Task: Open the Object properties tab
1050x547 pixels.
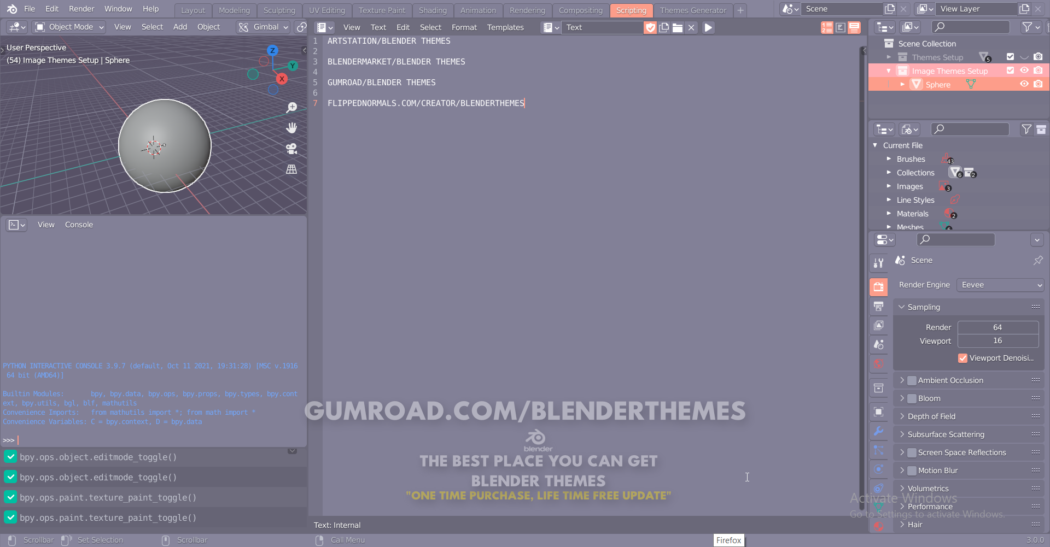Action: pos(879,411)
